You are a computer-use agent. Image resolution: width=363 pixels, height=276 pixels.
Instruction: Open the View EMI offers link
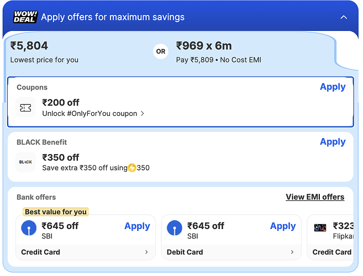point(315,197)
